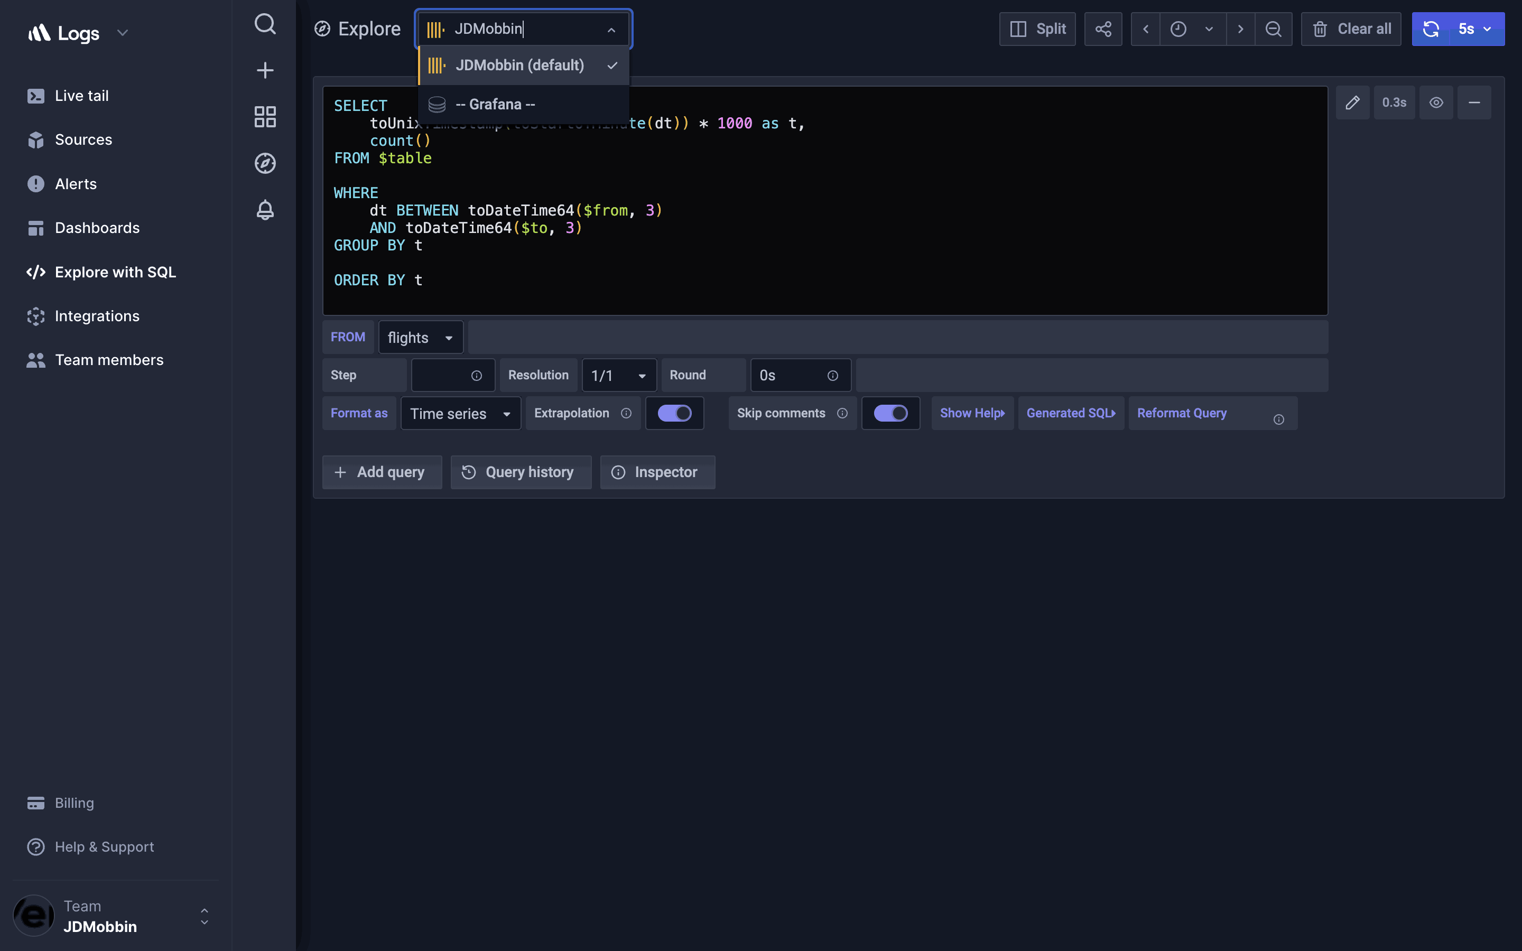
Task: Hide query using the eye icon
Action: click(1436, 102)
